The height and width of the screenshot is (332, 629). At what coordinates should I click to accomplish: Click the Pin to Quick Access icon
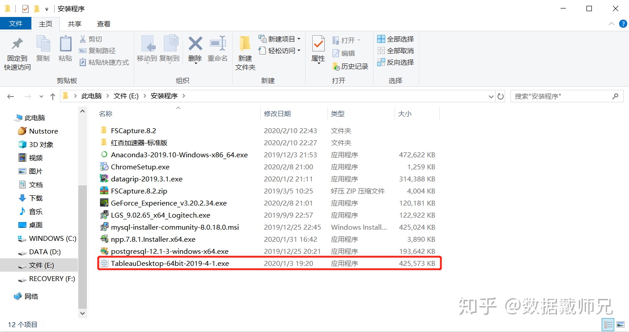click(x=17, y=44)
